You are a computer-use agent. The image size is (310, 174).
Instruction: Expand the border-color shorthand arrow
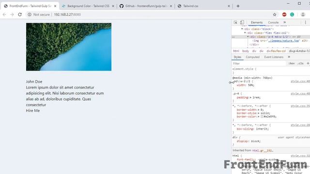click(259, 116)
